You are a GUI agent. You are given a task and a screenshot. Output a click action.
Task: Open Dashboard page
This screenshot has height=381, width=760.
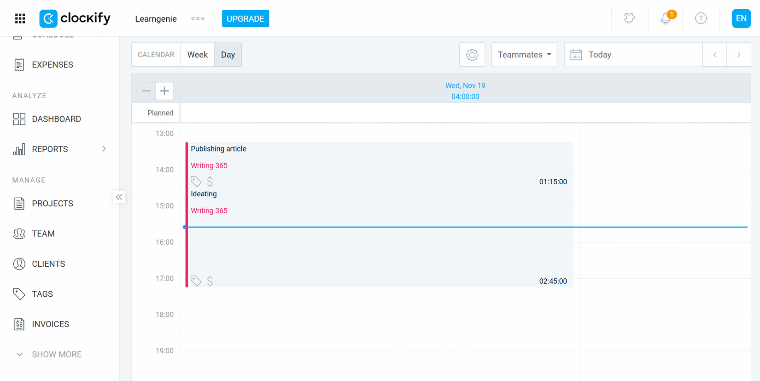(x=56, y=119)
